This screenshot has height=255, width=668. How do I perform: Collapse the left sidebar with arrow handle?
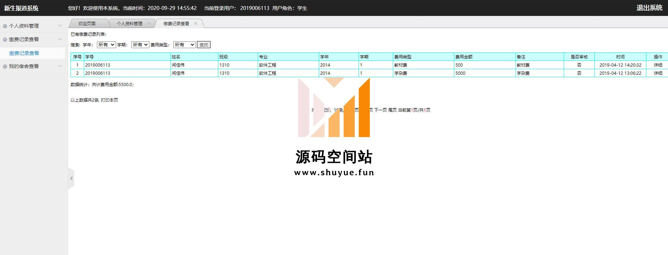tap(71, 178)
